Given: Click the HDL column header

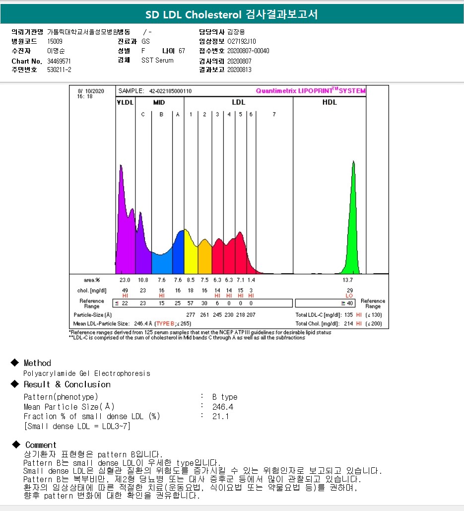Looking at the screenshot, I should [330, 102].
